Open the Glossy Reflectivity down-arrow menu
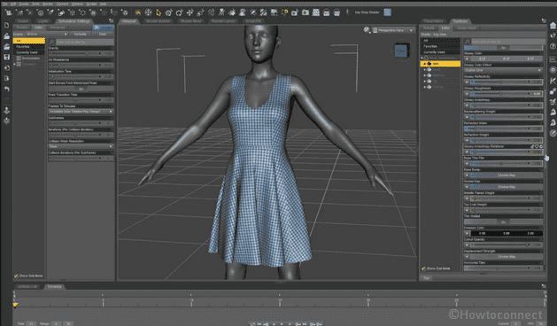The height and width of the screenshot is (326, 557). (x=467, y=82)
